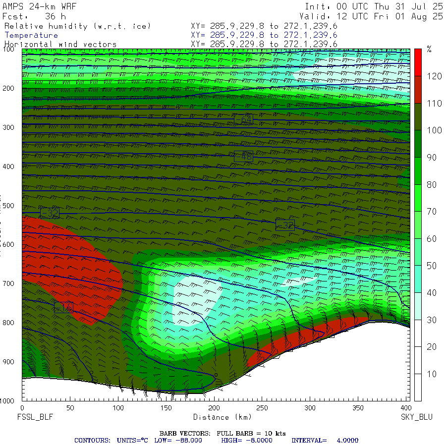This screenshot has height=446, width=446.
Task: Click the 400 distance axis tick label
Action: tap(405, 408)
